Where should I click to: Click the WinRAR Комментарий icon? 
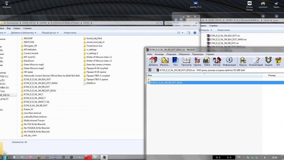256,61
